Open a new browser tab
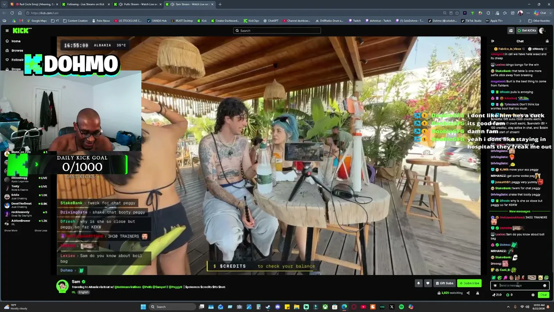Image resolution: width=554 pixels, height=312 pixels. coord(220,4)
